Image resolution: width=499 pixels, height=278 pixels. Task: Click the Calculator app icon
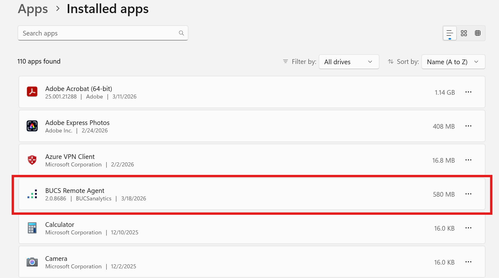coord(32,228)
